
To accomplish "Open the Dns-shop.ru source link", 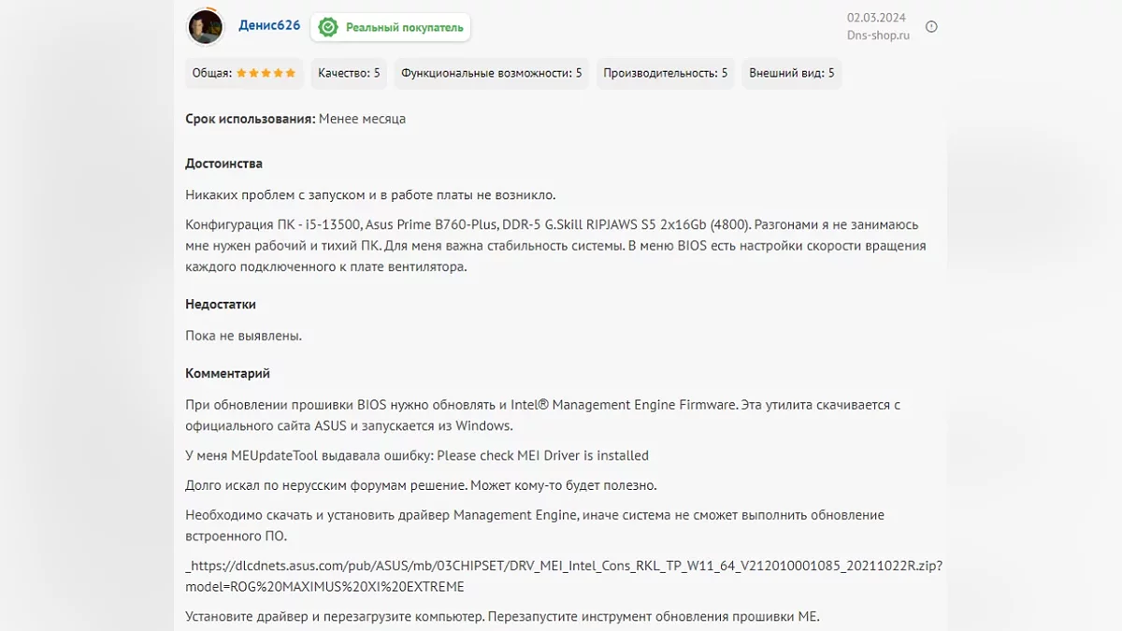I will click(878, 36).
